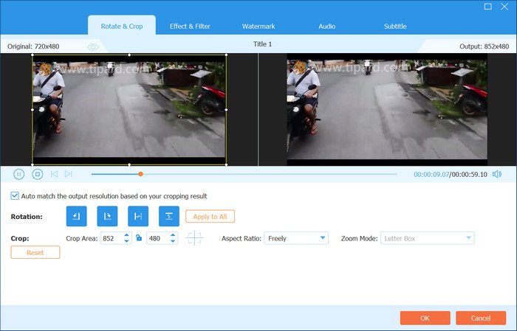Screen dimensions: 517x331
Task: Decrease the crop height value
Action: pos(173,241)
